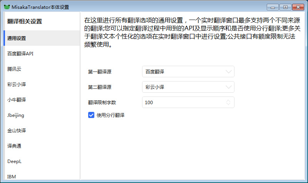Image resolution: width=308 pixels, height=183 pixels.
Task: Decrease 翻译限制字数 with the down arrow
Action: tap(229, 104)
